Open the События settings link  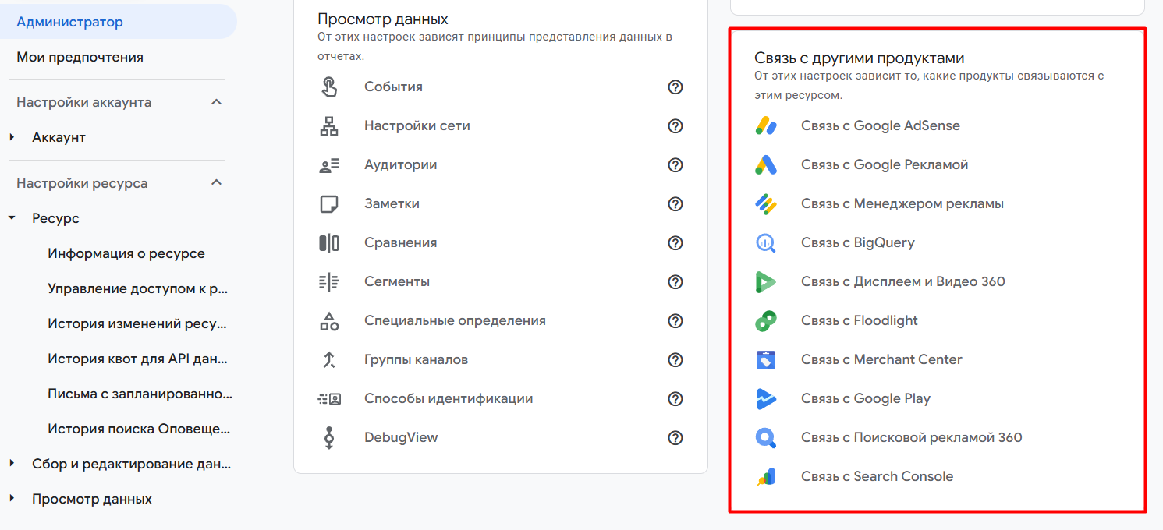(x=393, y=87)
